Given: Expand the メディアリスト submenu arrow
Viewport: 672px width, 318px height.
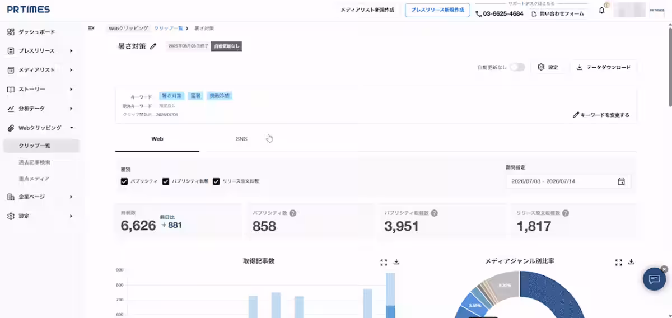Looking at the screenshot, I should coord(71,70).
